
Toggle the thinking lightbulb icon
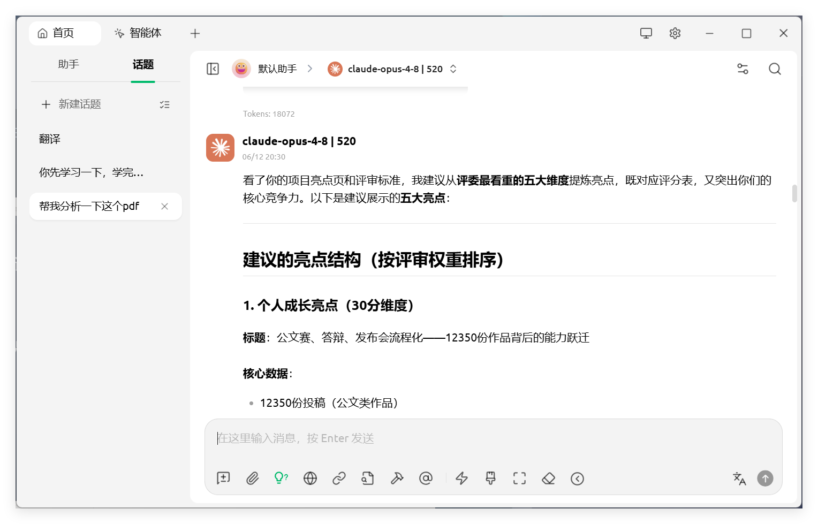click(281, 479)
